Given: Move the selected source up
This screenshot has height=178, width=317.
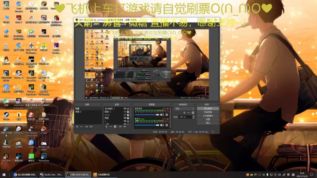Looking at the screenshot, I should tap(120, 127).
